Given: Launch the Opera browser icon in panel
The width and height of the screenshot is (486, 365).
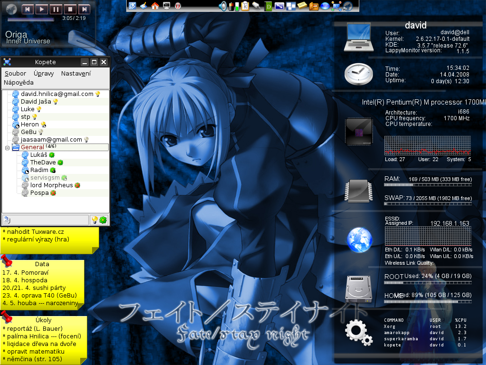Looking at the screenshot, I should (x=178, y=6).
